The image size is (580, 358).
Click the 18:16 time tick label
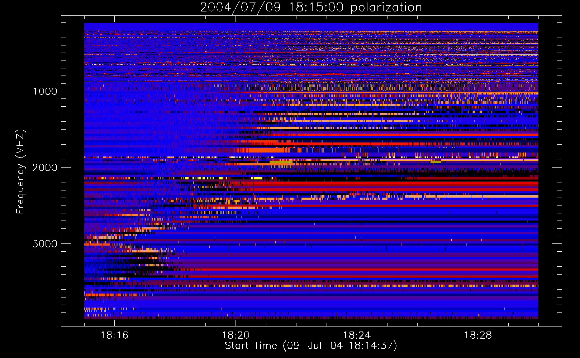tap(114, 335)
